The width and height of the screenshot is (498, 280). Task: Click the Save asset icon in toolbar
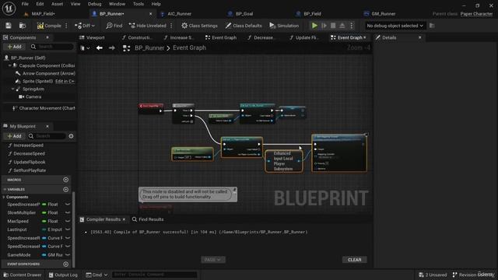click(x=9, y=26)
